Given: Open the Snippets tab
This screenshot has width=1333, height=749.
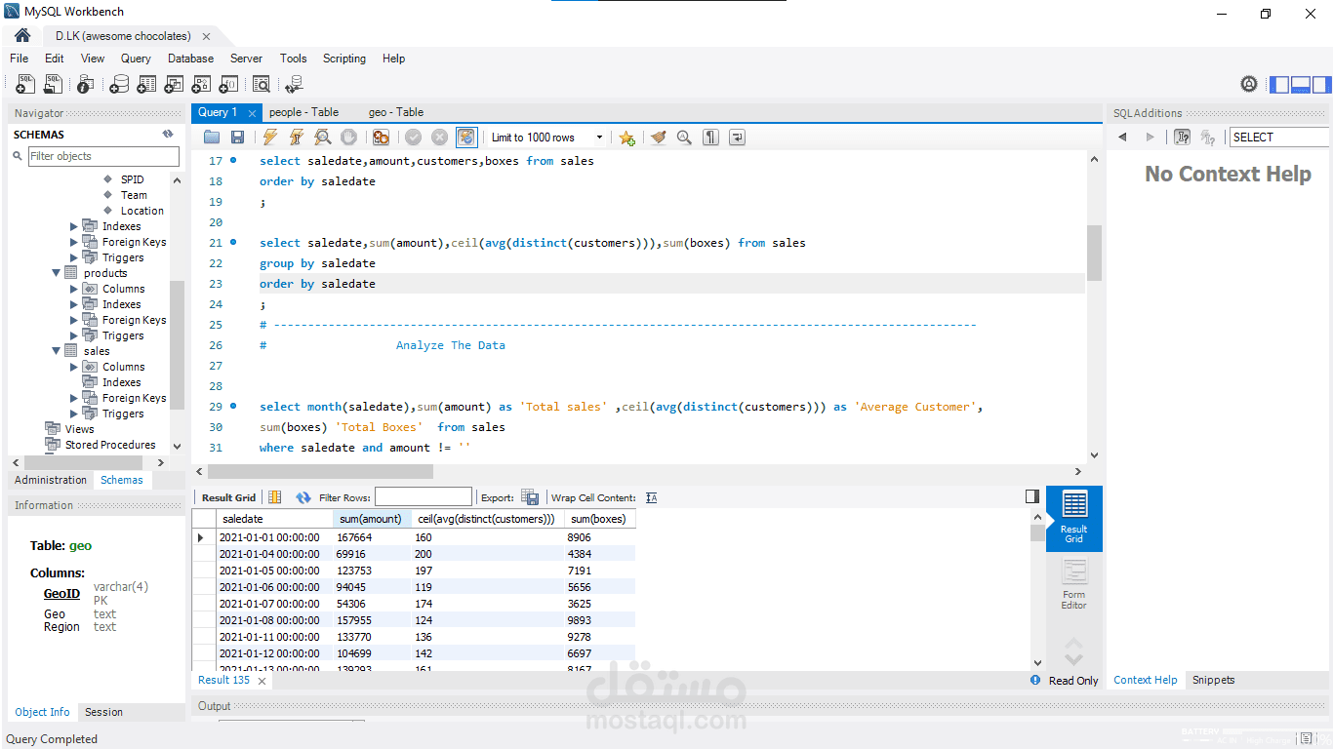Looking at the screenshot, I should coord(1213,680).
